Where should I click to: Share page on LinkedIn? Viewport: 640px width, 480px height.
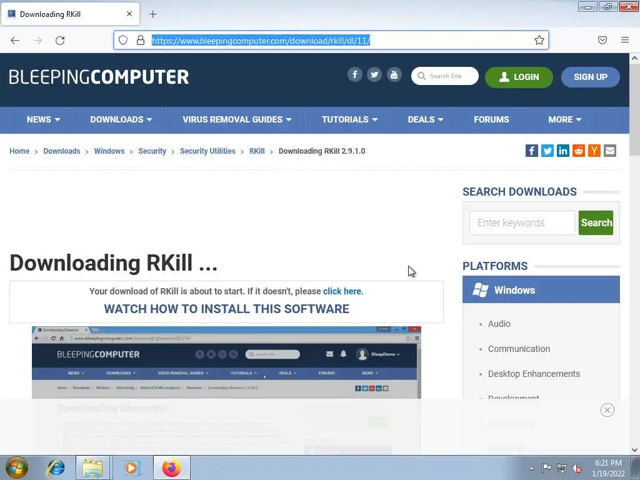coord(563,151)
